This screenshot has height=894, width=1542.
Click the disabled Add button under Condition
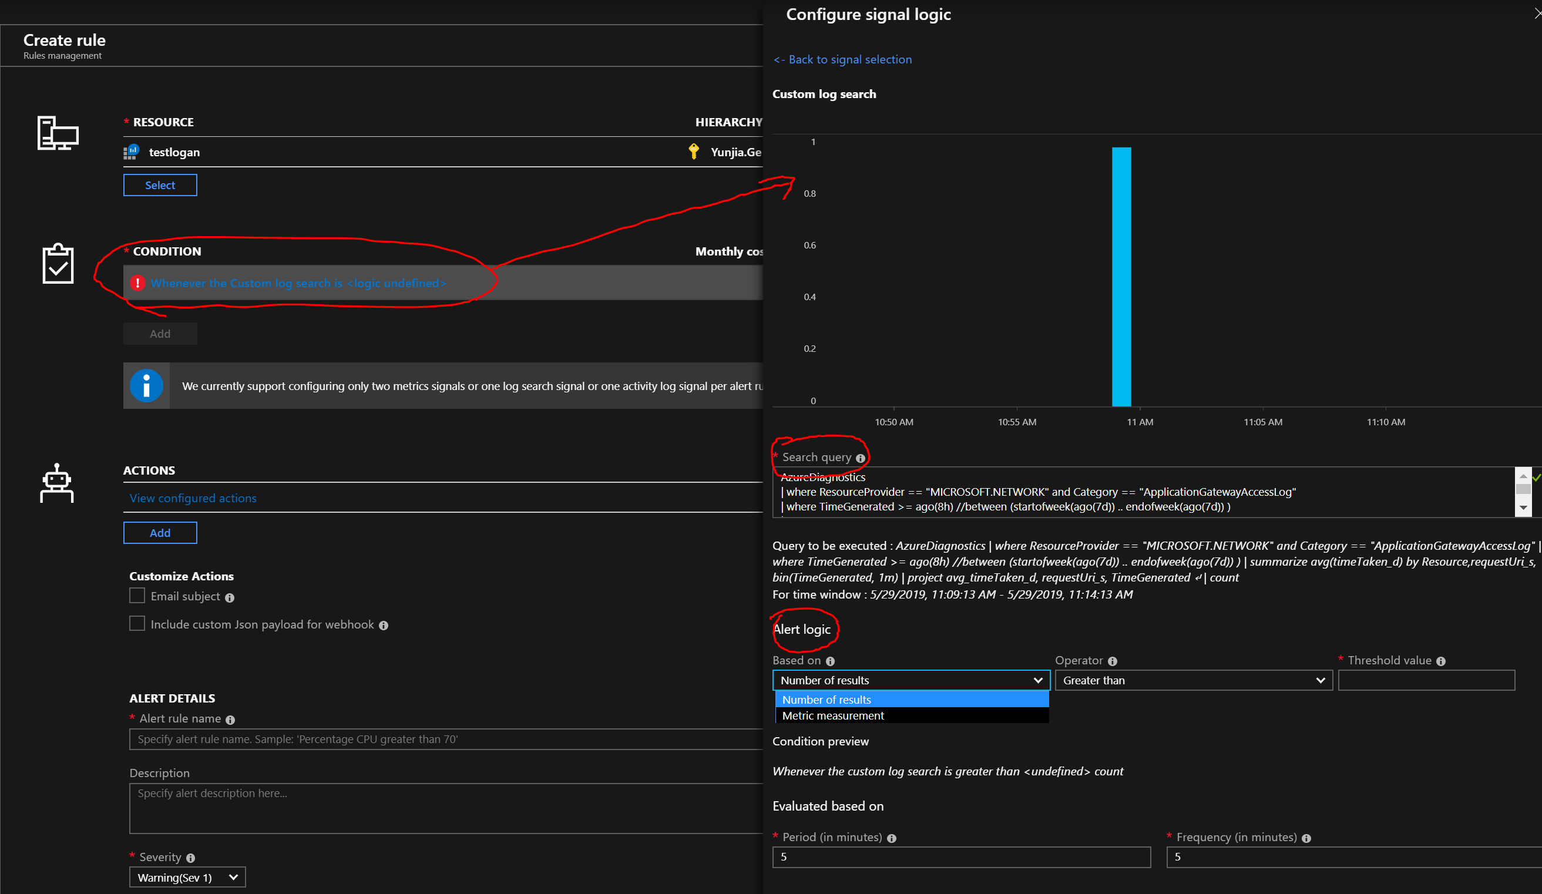pyautogui.click(x=160, y=334)
